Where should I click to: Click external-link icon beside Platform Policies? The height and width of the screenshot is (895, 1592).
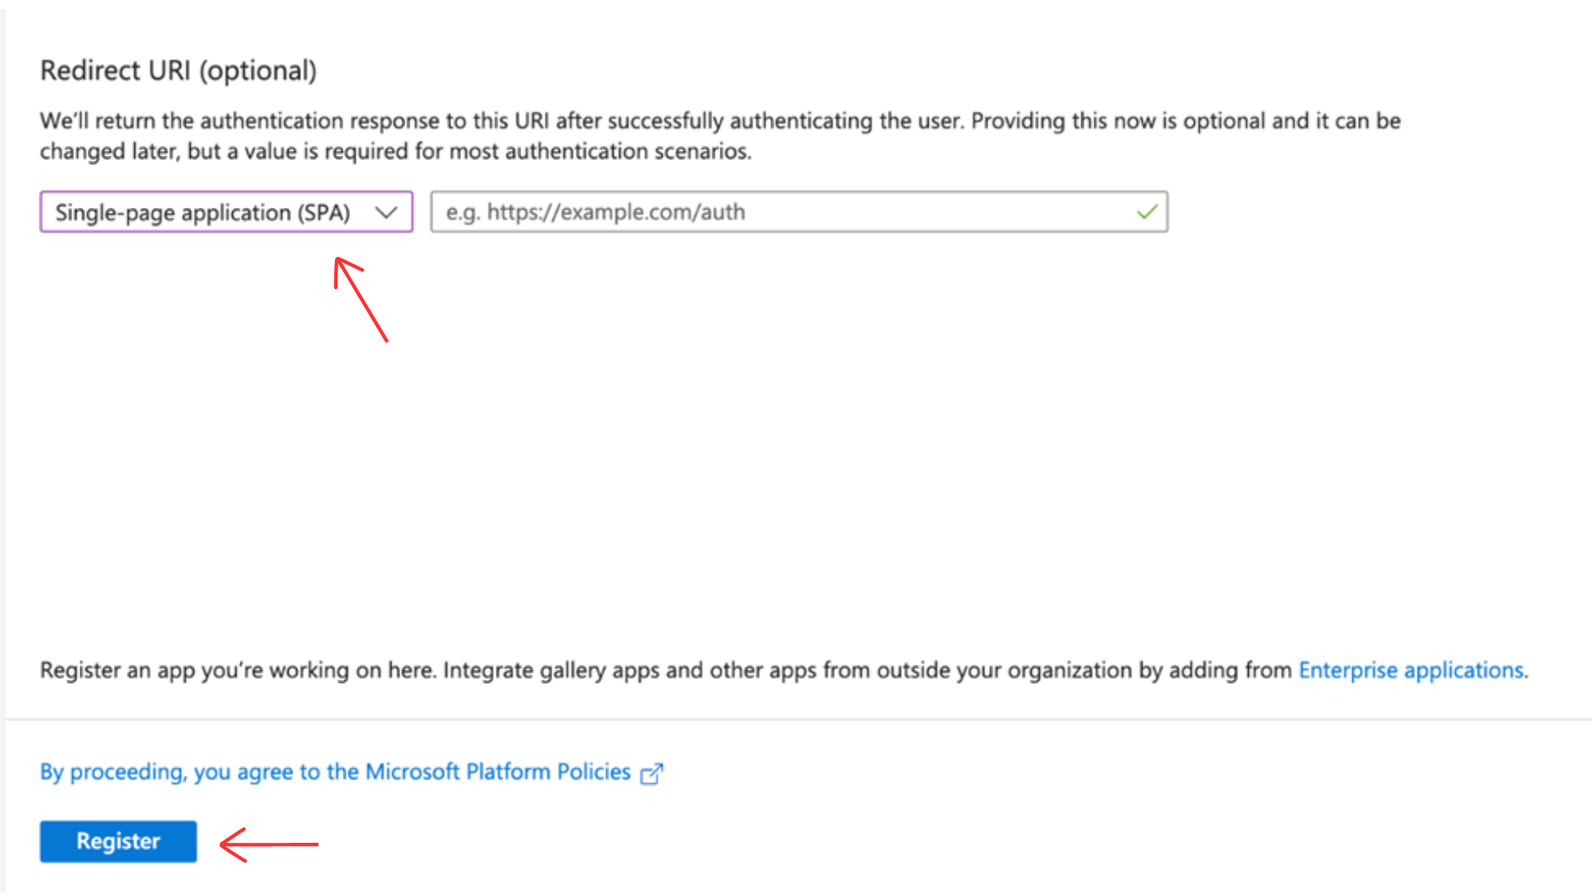(x=652, y=773)
